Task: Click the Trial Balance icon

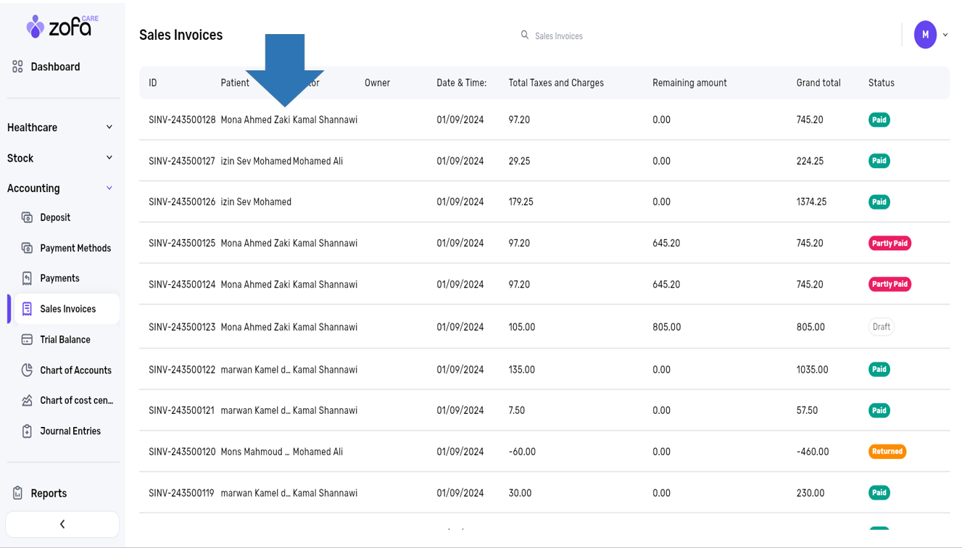Action: tap(27, 339)
